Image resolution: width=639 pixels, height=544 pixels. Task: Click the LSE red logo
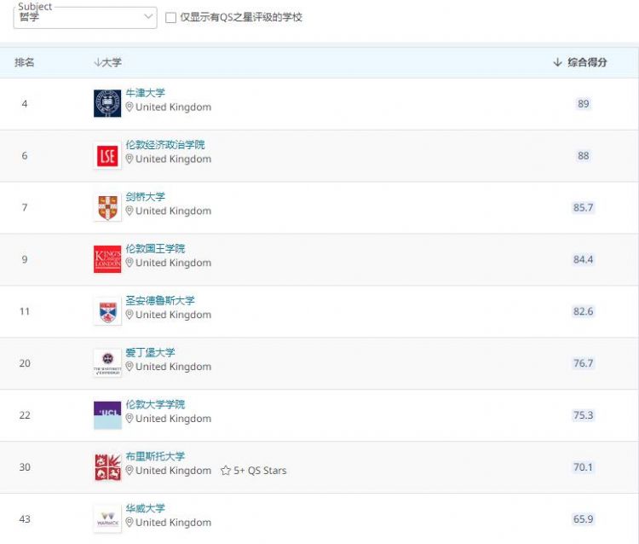(x=107, y=155)
